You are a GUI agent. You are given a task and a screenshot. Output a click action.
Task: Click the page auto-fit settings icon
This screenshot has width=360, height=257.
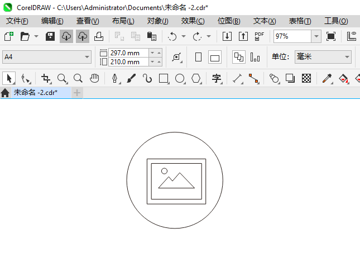(177, 57)
